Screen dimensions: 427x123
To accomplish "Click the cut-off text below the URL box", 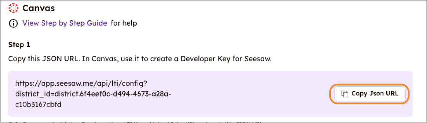I will tap(134, 122).
